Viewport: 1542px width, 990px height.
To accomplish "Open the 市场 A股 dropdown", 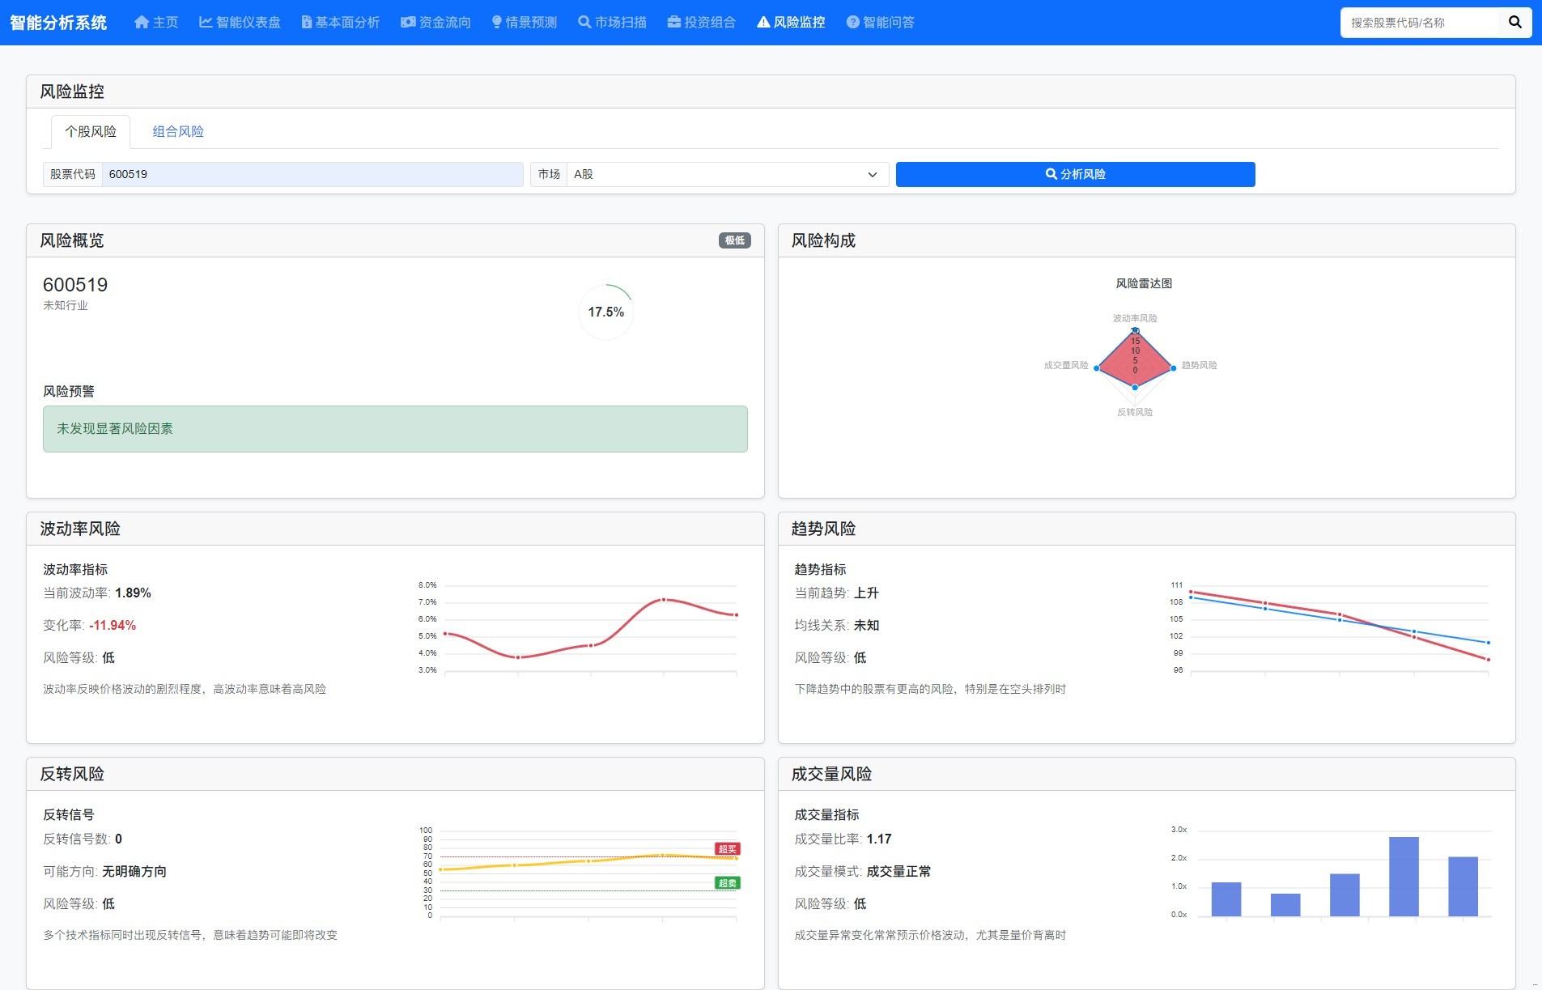I will [x=726, y=174].
